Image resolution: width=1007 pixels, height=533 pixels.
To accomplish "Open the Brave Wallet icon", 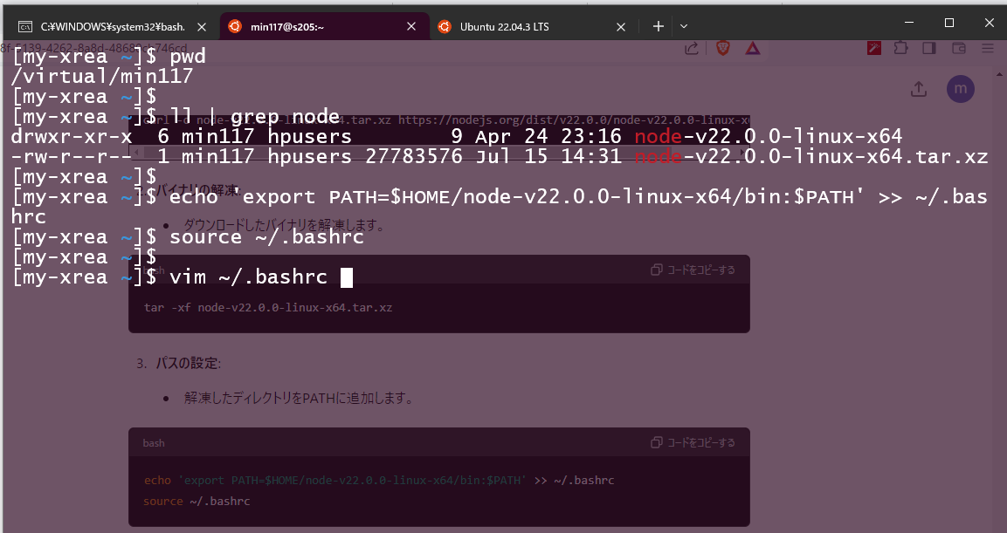I will point(957,50).
